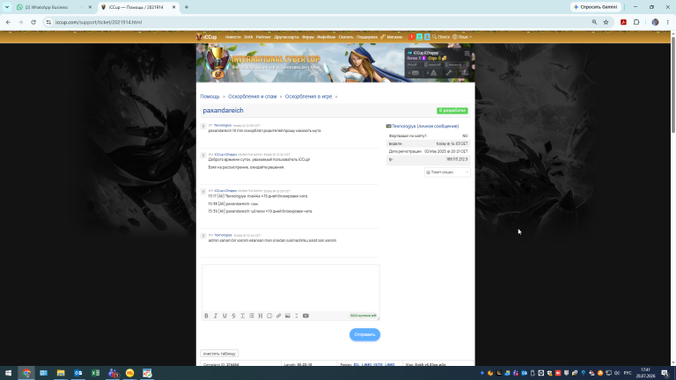Reload the page in the browser
The height and width of the screenshot is (380, 676).
33,22
